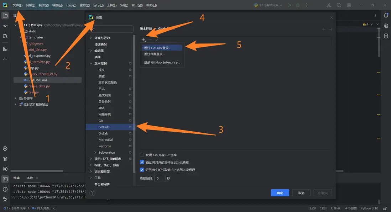Choose 通过 GitHub 登录 option

162,48
